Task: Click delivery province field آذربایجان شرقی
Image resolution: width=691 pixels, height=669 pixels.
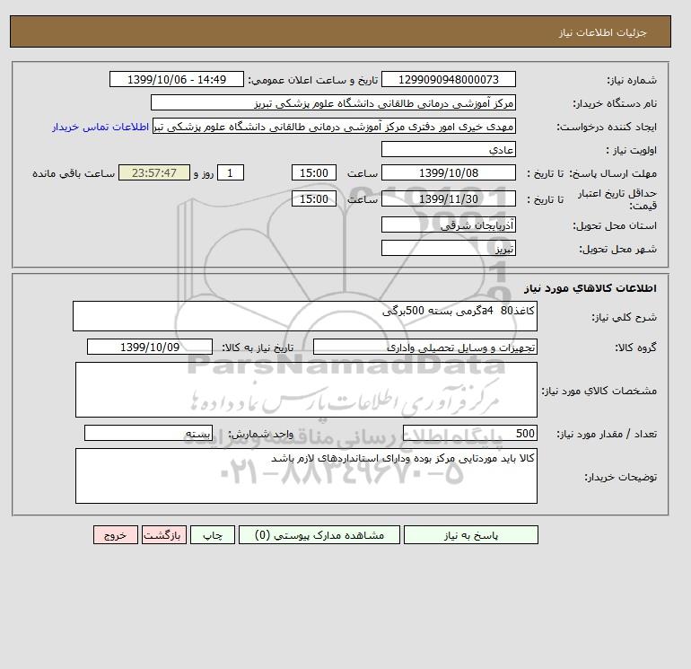Action: pyautogui.click(x=448, y=224)
